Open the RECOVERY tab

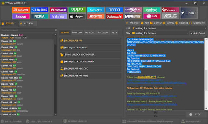(103, 32)
